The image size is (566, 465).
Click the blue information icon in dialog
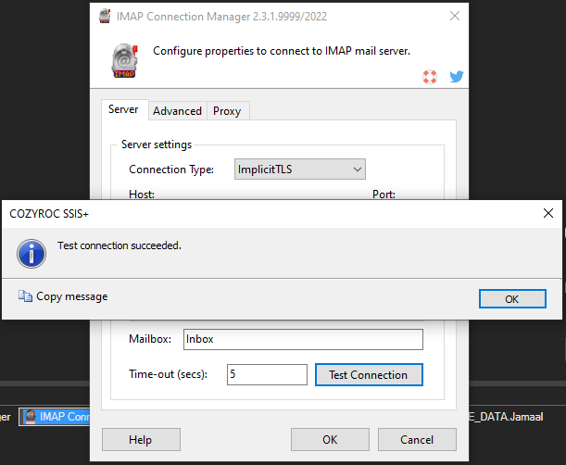[32, 251]
